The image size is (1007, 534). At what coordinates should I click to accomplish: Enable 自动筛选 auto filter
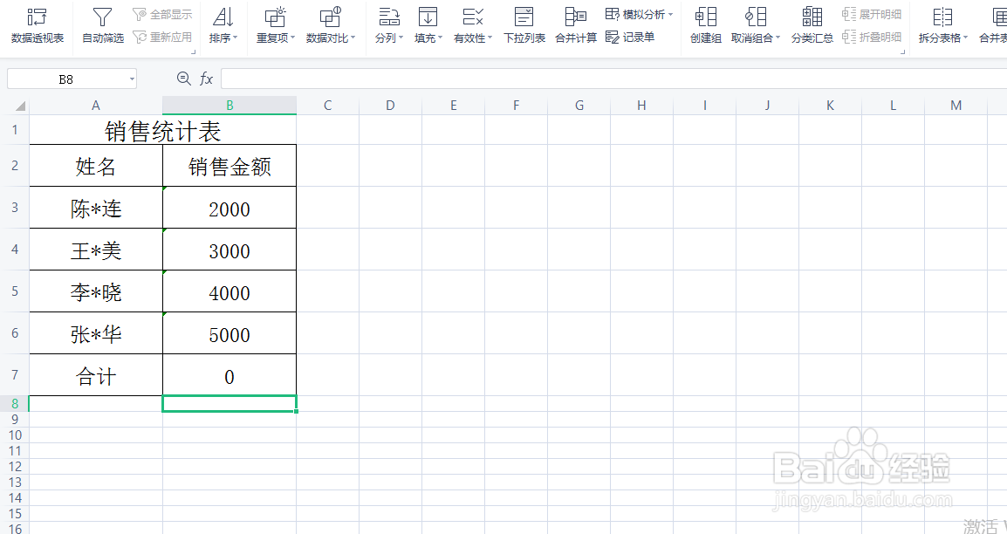[103, 25]
